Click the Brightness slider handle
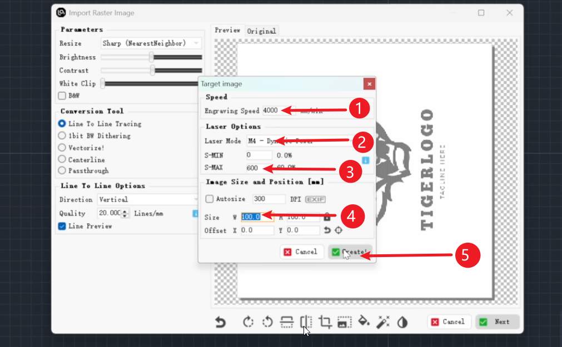This screenshot has width=562, height=347. click(151, 57)
